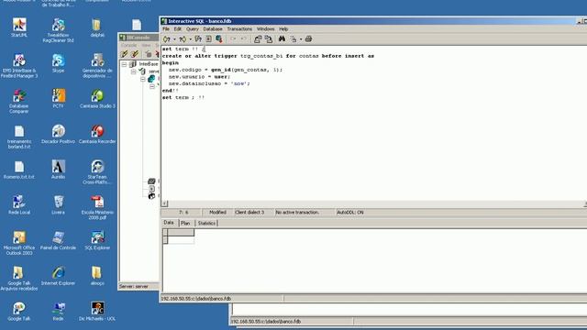
Task: Open the Windows menu
Action: 265,28
